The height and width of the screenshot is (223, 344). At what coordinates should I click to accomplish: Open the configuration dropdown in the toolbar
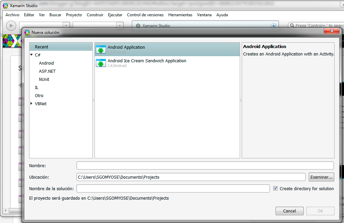pos(66,25)
